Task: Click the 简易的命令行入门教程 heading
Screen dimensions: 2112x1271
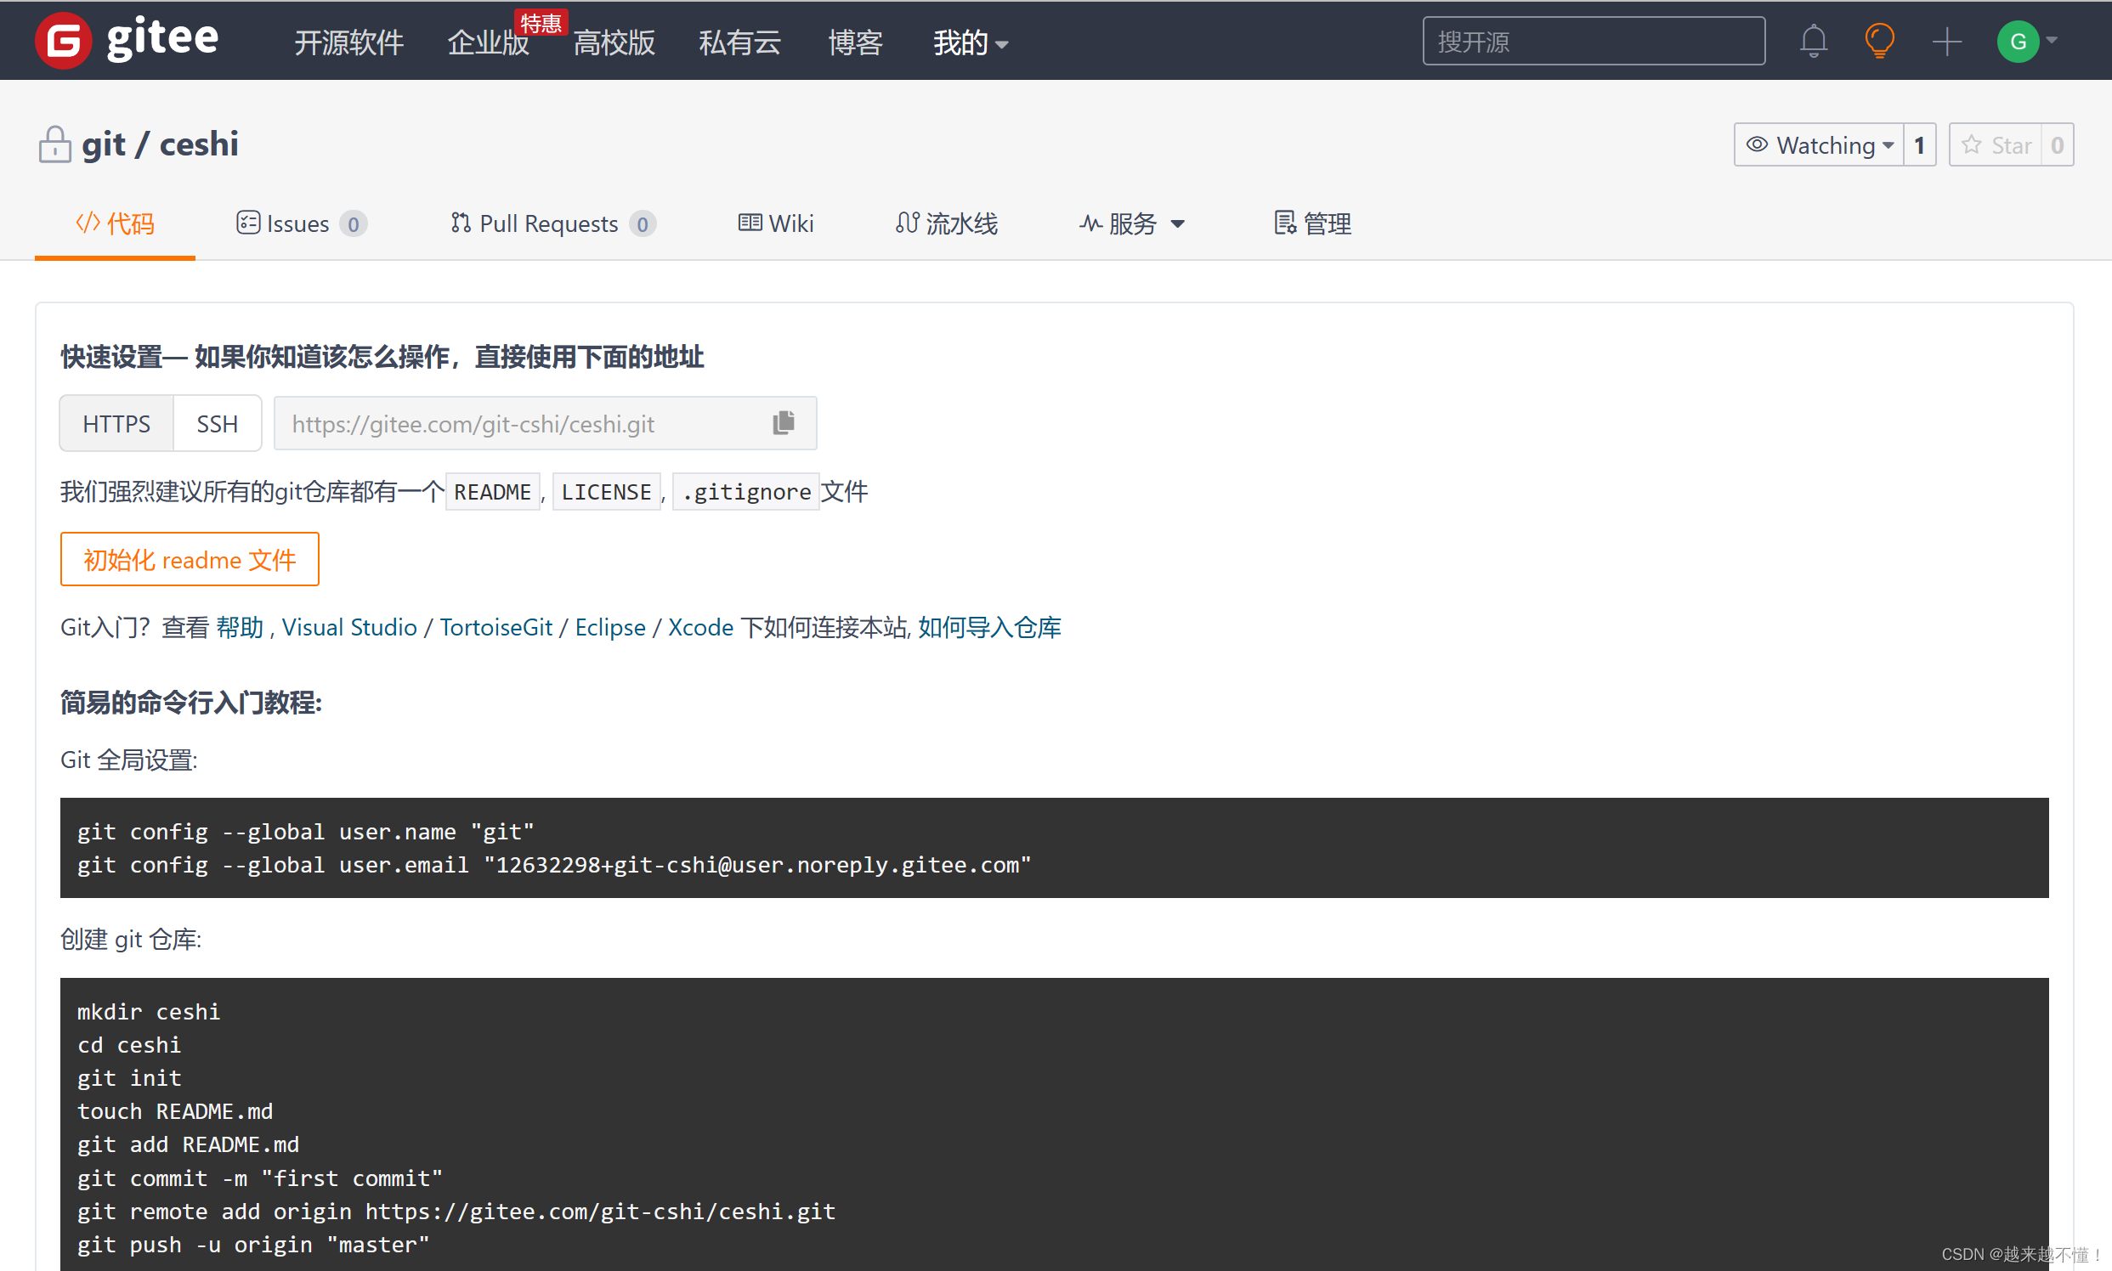Action: (x=191, y=702)
